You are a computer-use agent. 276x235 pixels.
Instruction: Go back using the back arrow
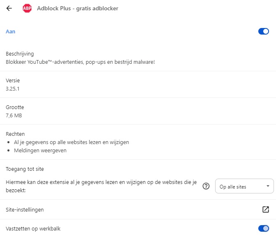coord(9,8)
